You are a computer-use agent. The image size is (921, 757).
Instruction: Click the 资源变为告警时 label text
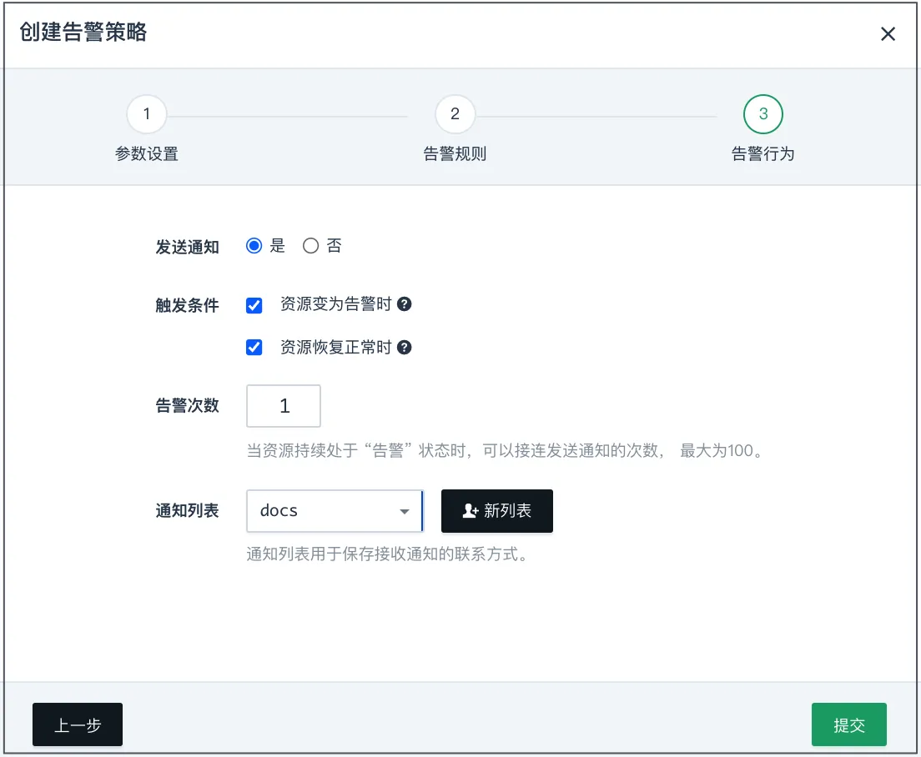pos(335,304)
